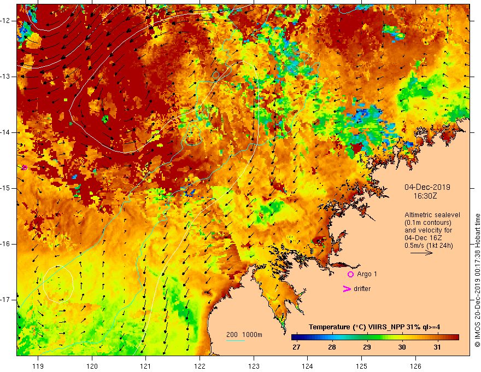
Task: Click the cyan isobath legend line
Action: [x=235, y=340]
